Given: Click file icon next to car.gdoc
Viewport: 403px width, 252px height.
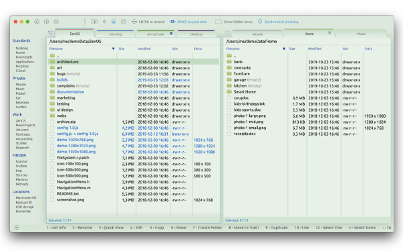Looking at the screenshot, I should click(x=229, y=97).
